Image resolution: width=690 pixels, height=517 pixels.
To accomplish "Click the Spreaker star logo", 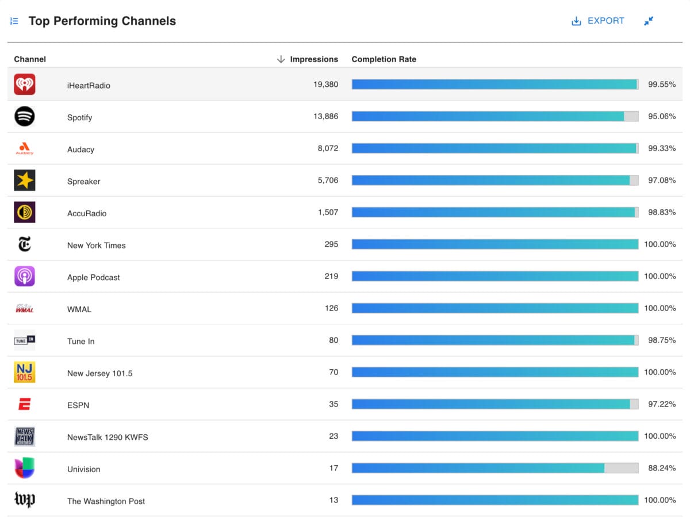I will [x=25, y=181].
